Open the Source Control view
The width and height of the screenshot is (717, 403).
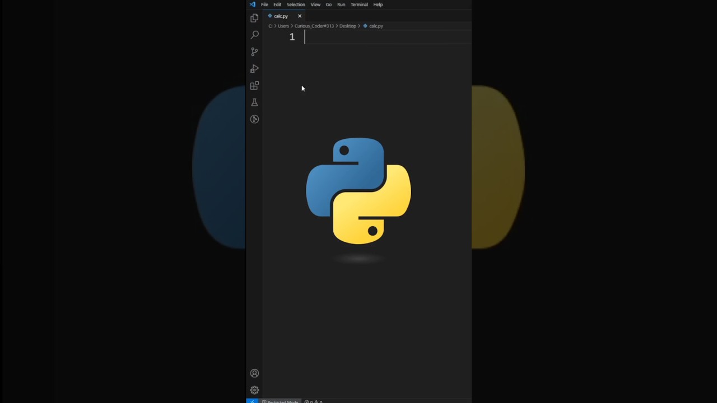click(254, 51)
